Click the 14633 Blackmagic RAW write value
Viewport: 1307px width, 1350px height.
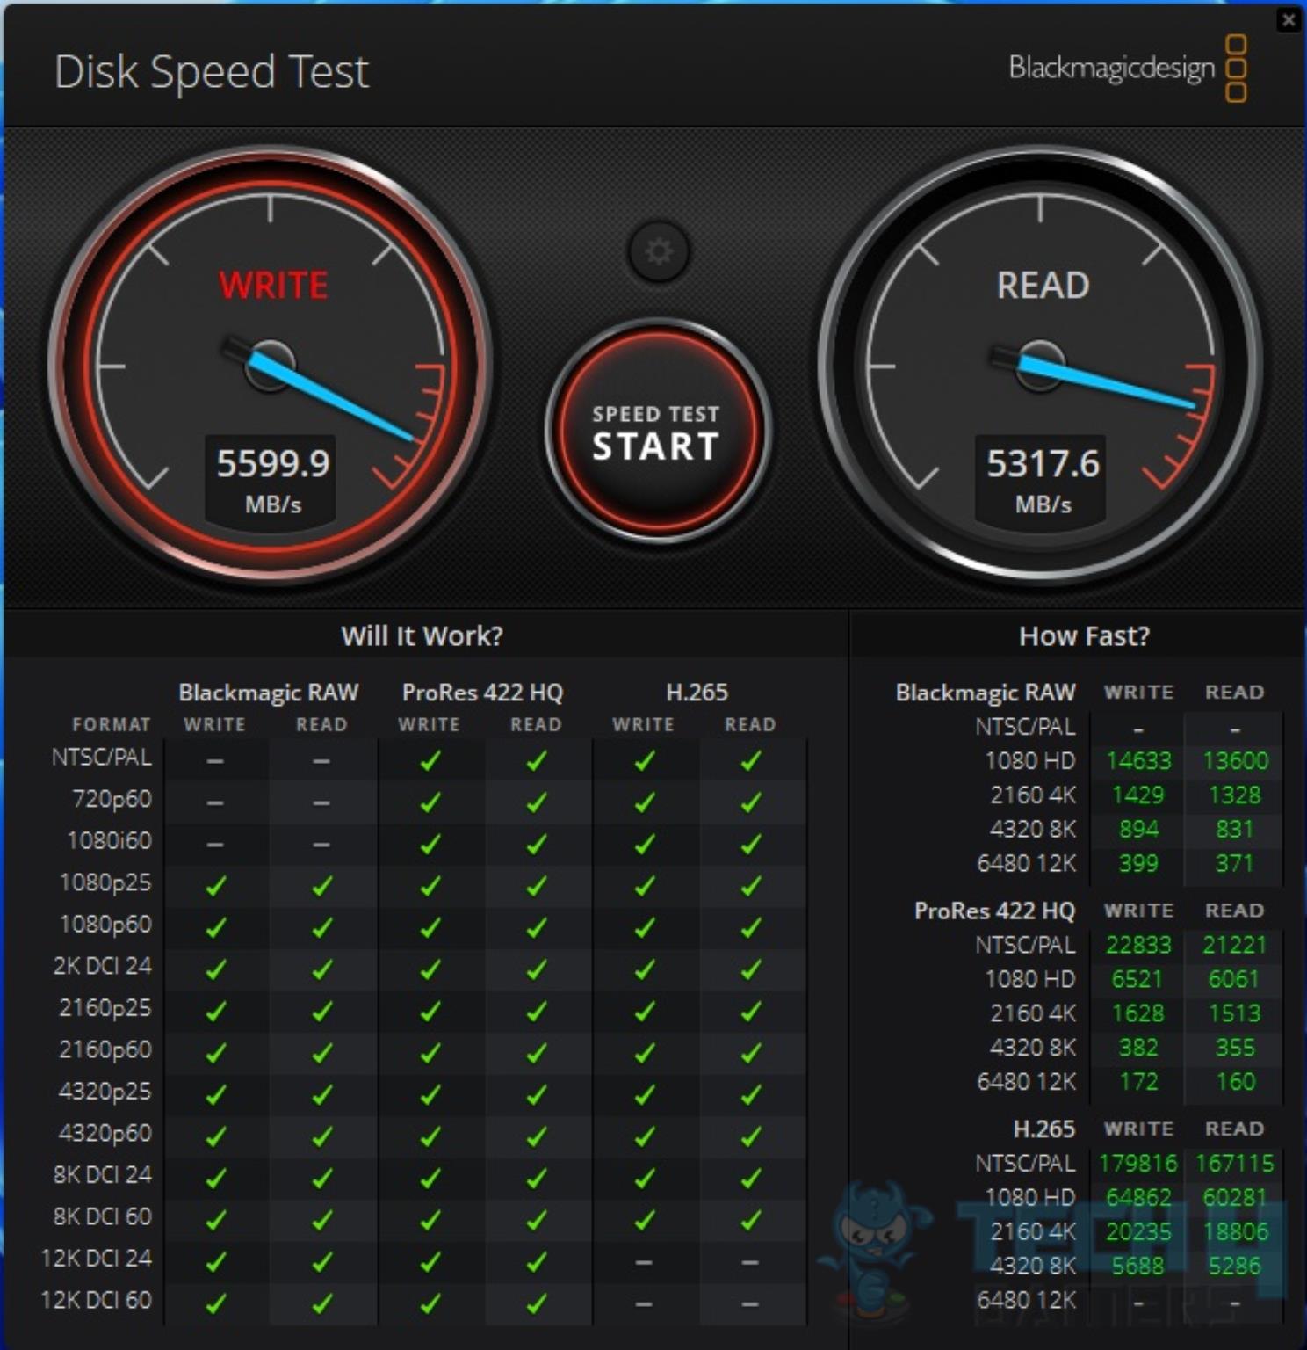[1138, 761]
